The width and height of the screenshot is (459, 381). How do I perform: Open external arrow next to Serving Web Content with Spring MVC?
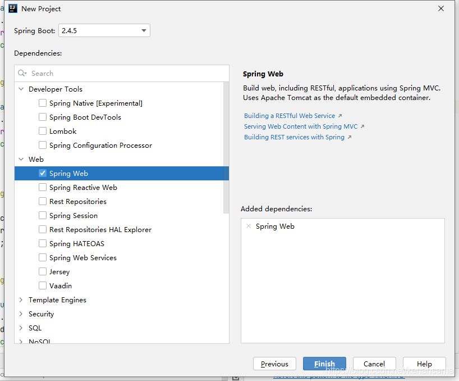click(362, 126)
